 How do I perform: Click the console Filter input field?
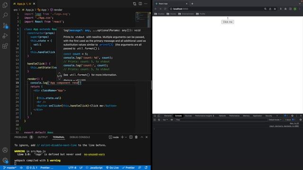coord(221,120)
